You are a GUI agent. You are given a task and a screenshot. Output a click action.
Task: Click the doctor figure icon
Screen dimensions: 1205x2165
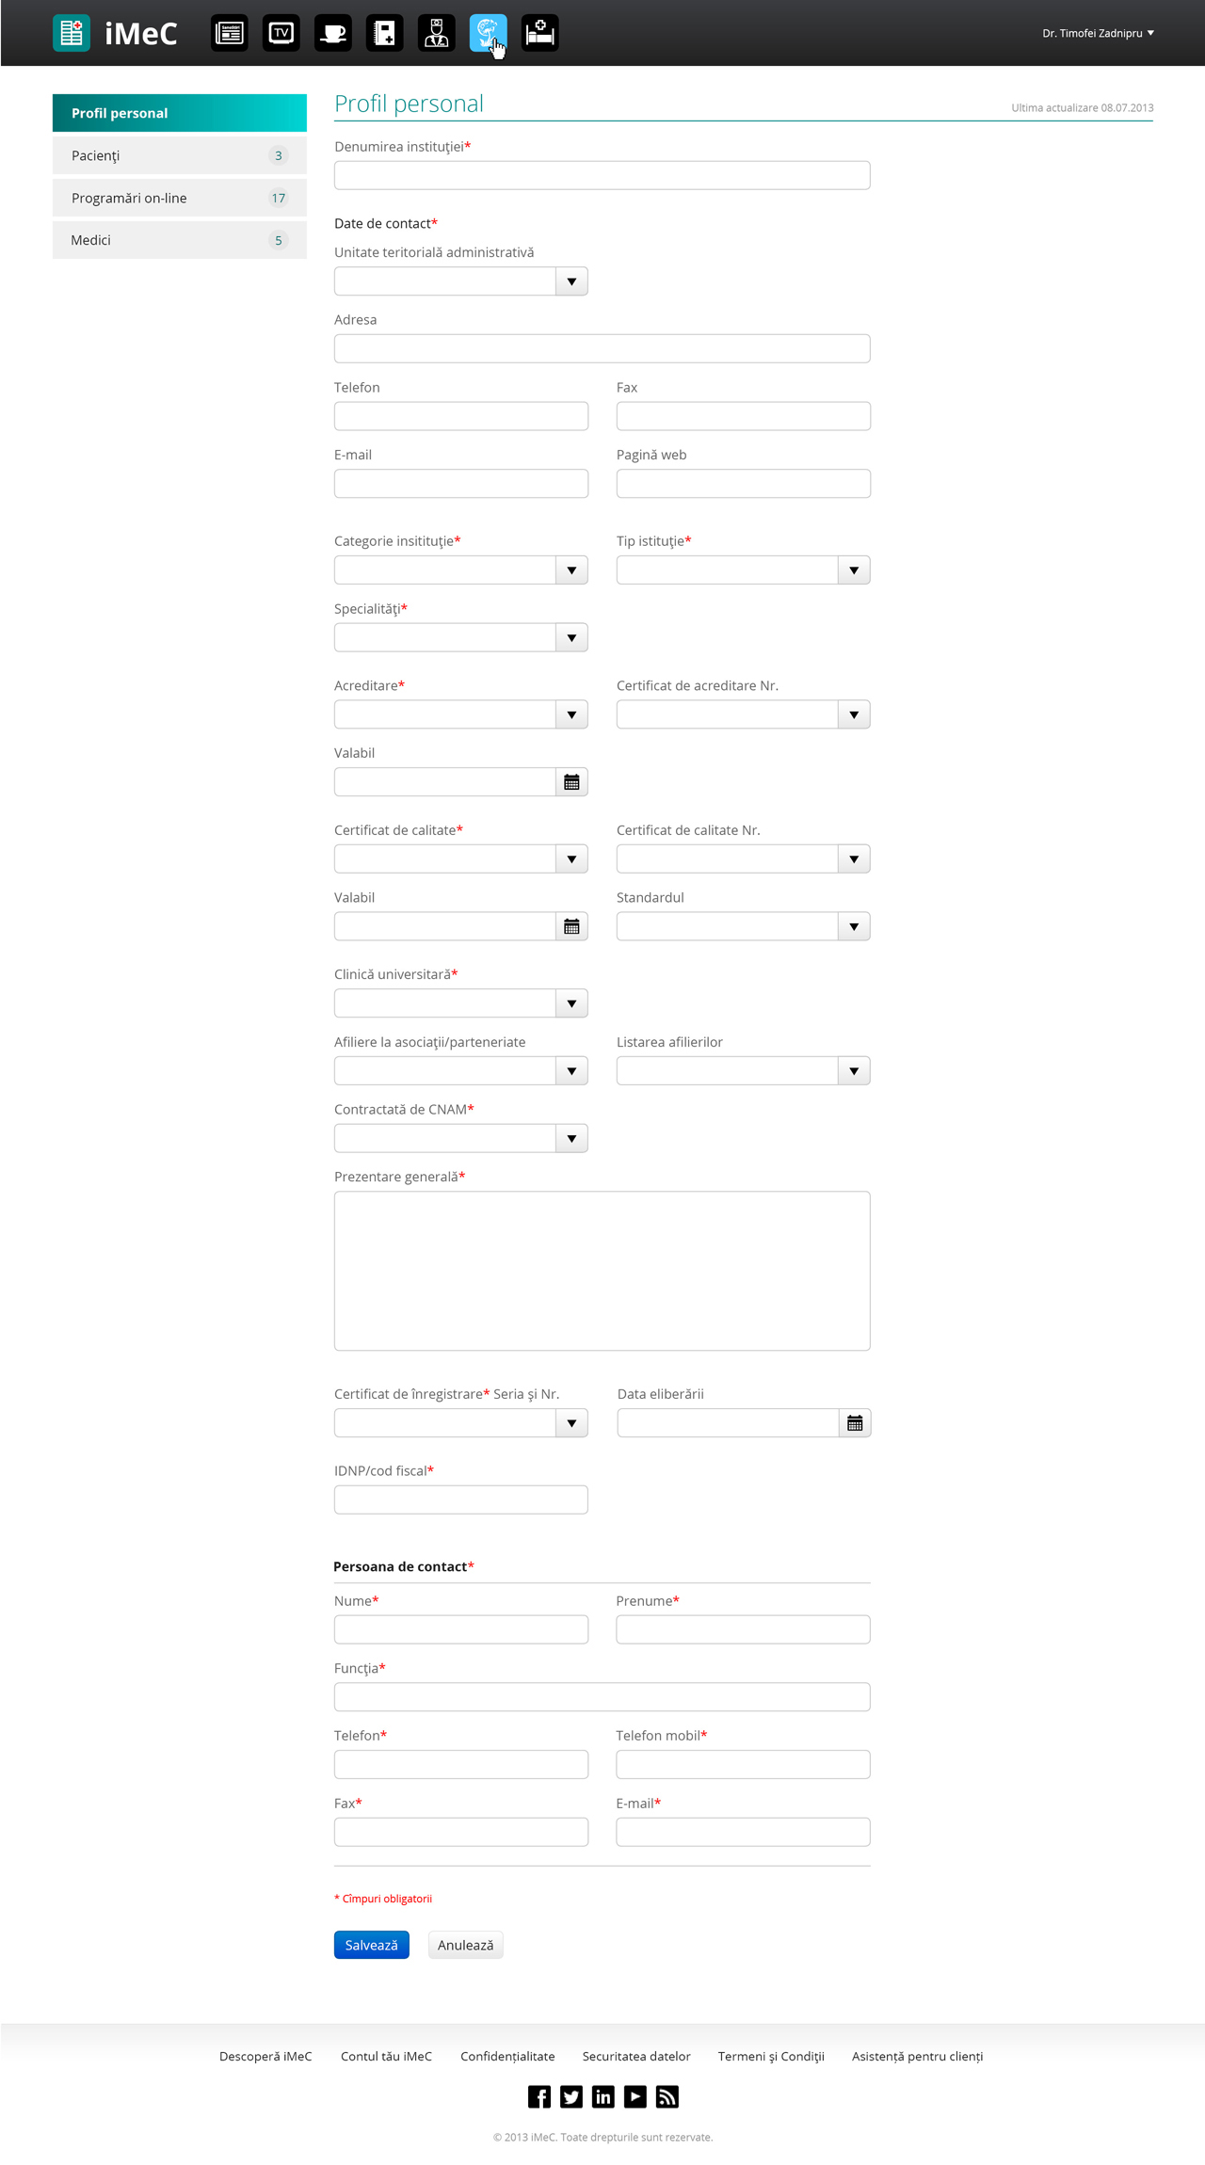pos(436,33)
